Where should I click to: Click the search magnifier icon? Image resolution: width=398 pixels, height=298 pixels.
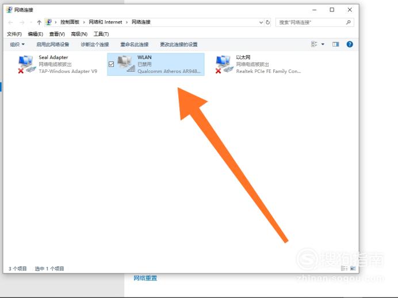[x=349, y=22]
